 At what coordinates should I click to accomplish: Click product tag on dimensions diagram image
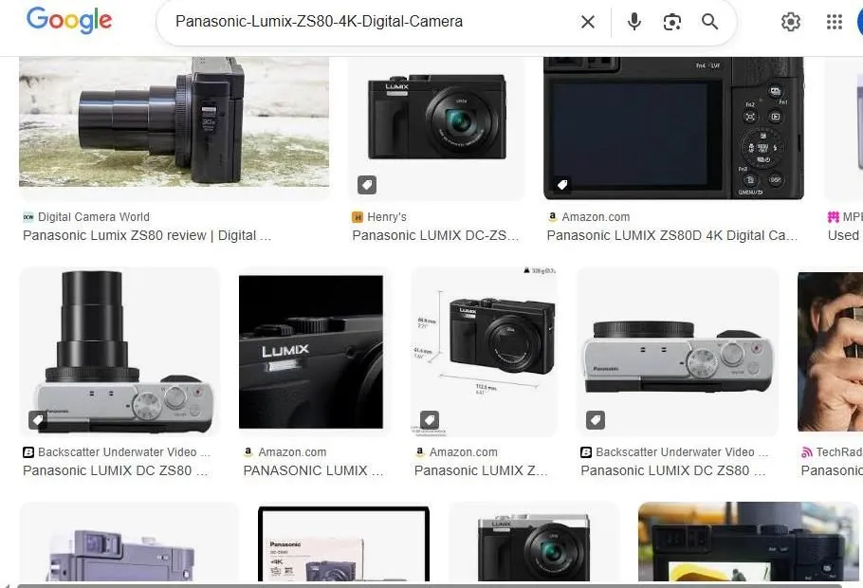pos(430,420)
